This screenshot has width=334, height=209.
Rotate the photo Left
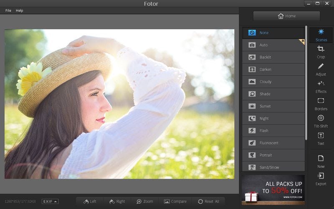(90, 201)
